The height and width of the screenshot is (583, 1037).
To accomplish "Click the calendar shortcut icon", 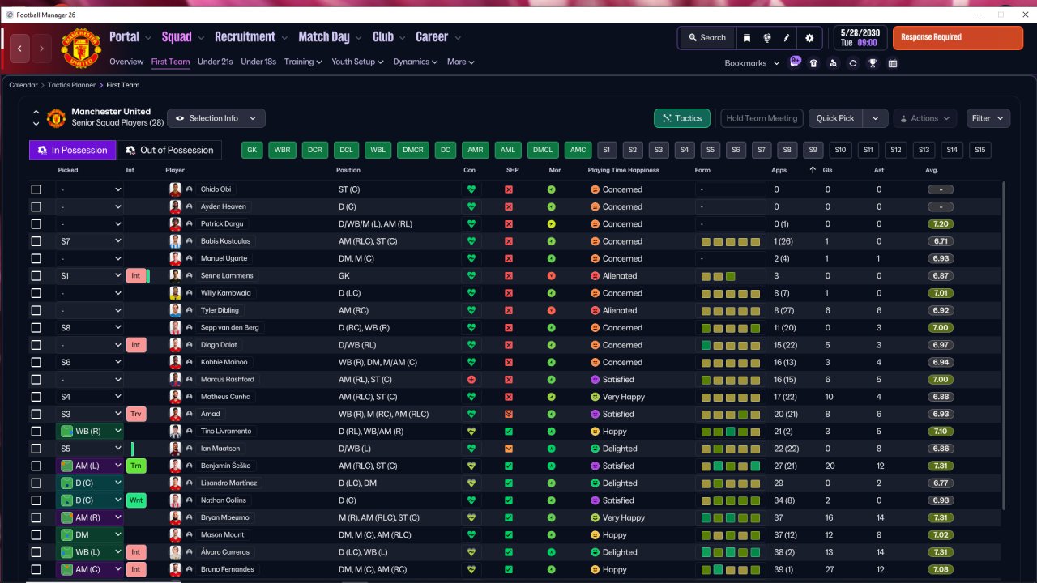I will click(893, 63).
